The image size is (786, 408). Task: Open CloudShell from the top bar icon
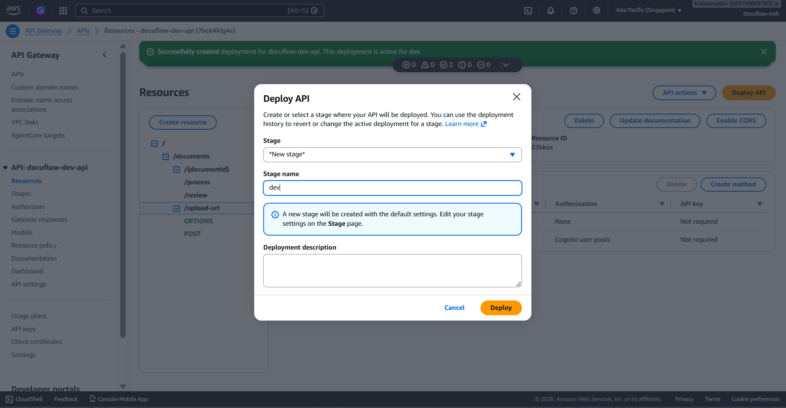528,11
